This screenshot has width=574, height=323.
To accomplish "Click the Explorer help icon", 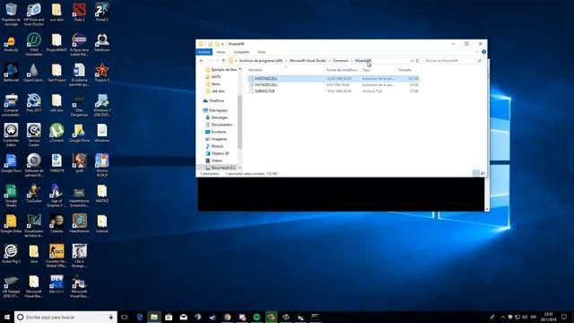I will pyautogui.click(x=483, y=52).
